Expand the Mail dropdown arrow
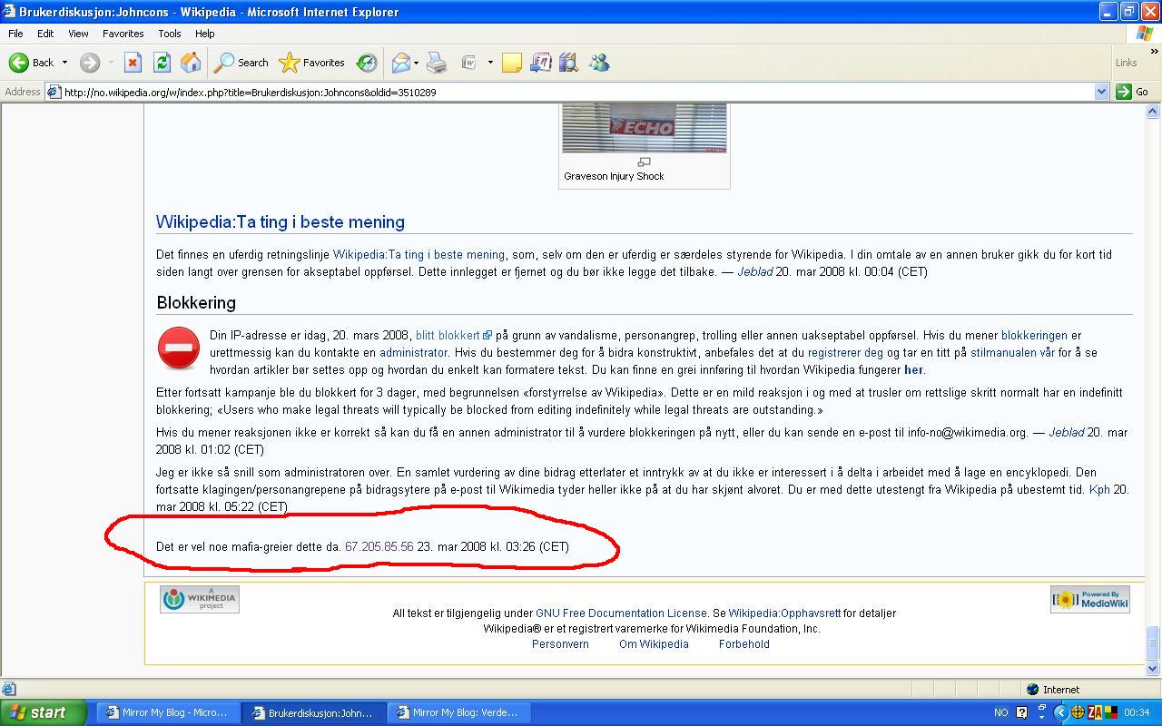Image resolution: width=1162 pixels, height=726 pixels. pos(416,63)
